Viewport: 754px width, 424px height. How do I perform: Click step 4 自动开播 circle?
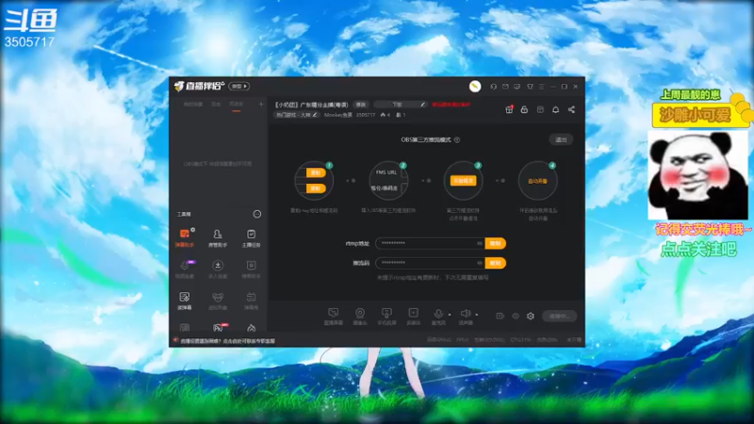coord(537,181)
